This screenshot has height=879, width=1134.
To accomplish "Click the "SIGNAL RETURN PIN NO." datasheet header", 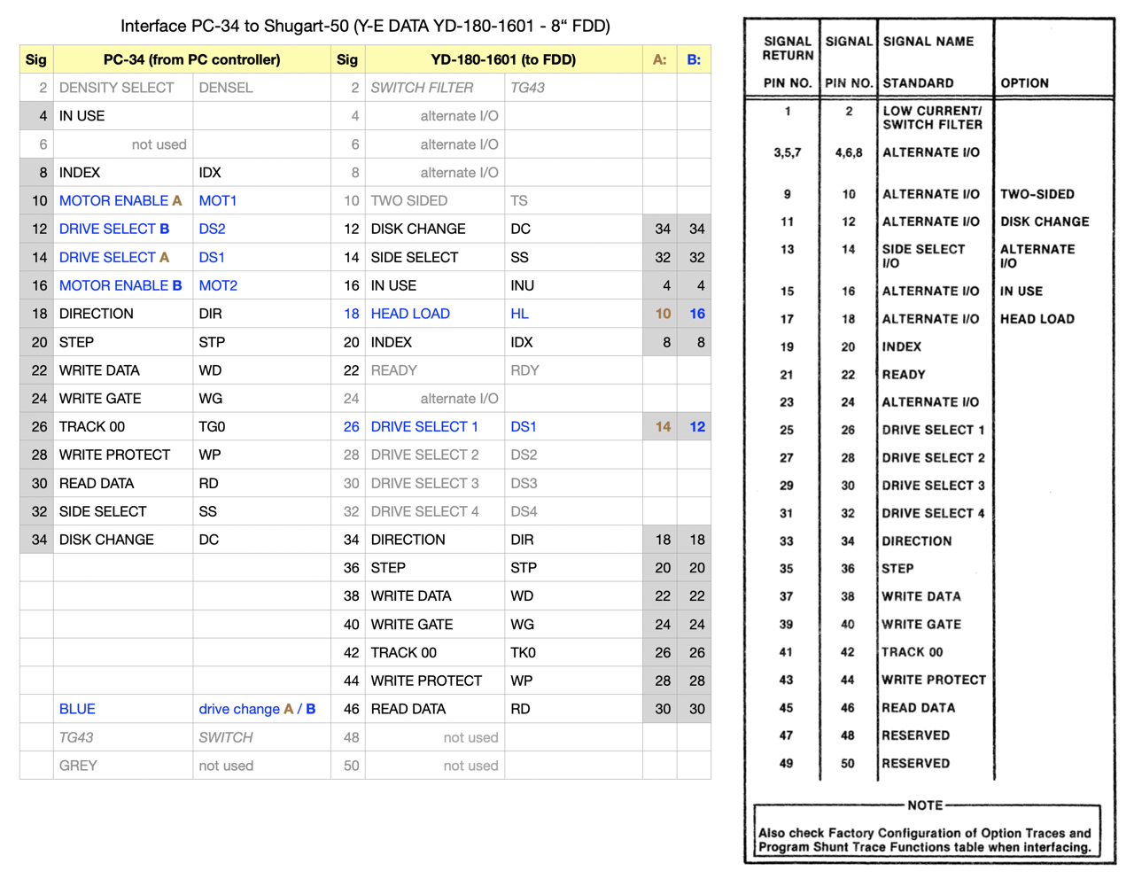I will coord(787,61).
